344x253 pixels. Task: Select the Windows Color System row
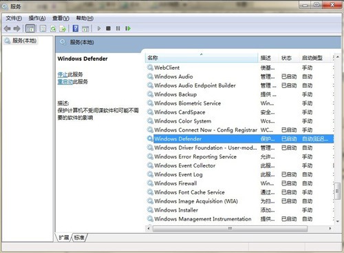240,121
